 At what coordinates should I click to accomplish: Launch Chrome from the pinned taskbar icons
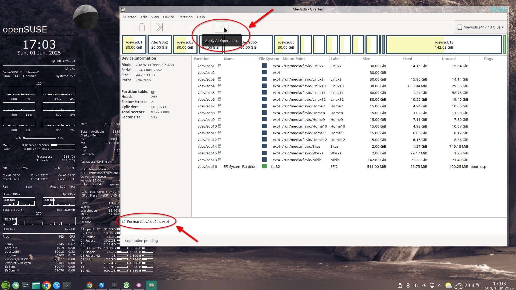click(x=46, y=285)
